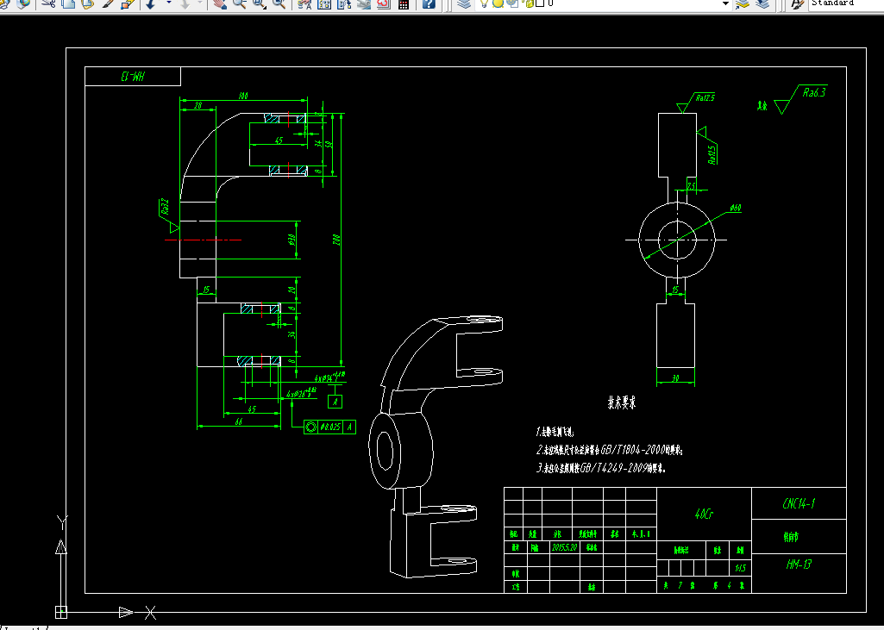Click the Undo arrow icon
884x630 pixels.
point(151,3)
